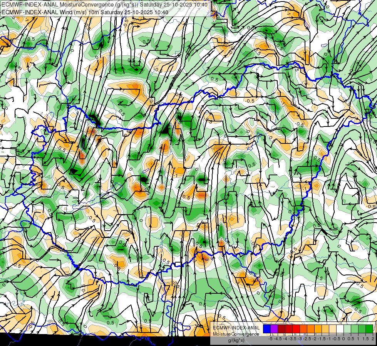Pick the legend swatch between -3 and -2.5
The image size is (377, 346).
303,329
